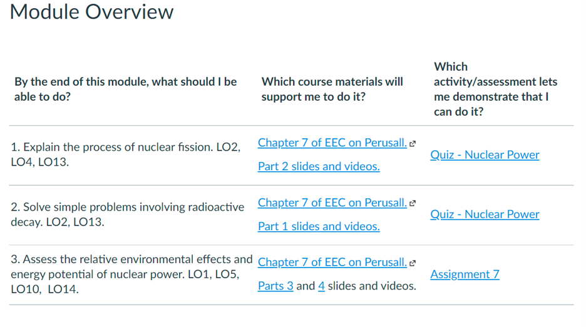Follow the Parts 3 link
586x327 pixels.
pos(275,286)
